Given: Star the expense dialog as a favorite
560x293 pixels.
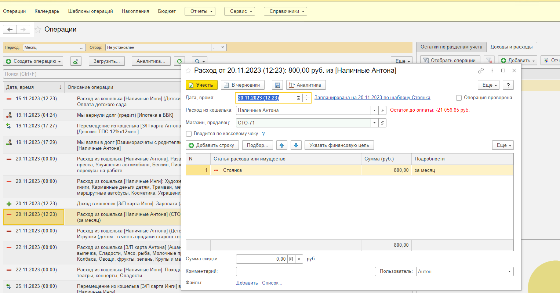Looking at the screenshot, I should pos(188,70).
